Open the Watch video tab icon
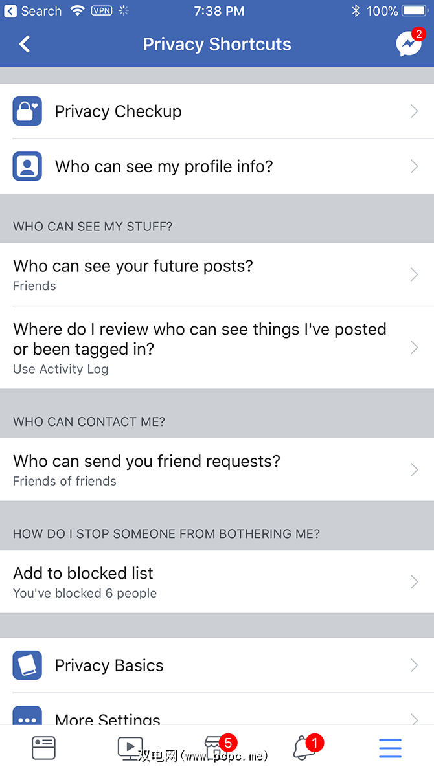Image resolution: width=434 pixels, height=771 pixels. pos(130,748)
